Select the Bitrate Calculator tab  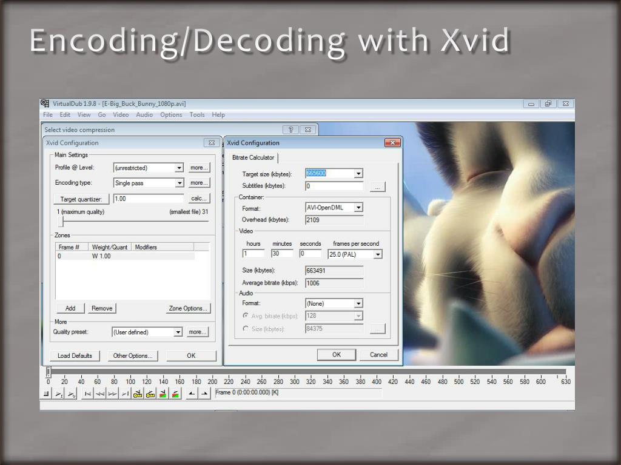pos(253,157)
